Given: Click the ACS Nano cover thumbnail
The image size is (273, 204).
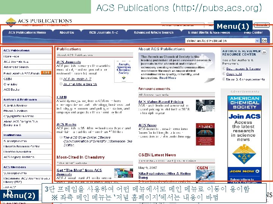Looking at the screenshot, I should (205, 134).
